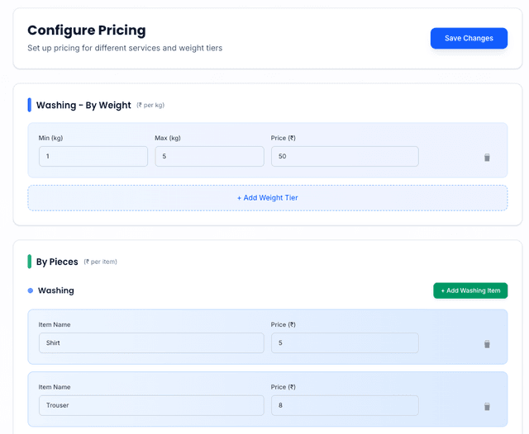The image size is (529, 434).
Task: Click the Shirt item name field
Action: [x=150, y=342]
